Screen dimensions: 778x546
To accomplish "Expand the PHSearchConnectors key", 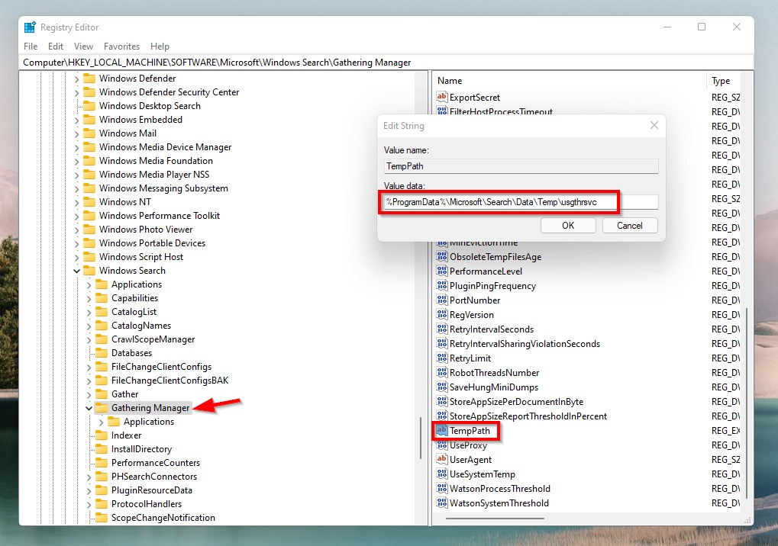I will [89, 477].
